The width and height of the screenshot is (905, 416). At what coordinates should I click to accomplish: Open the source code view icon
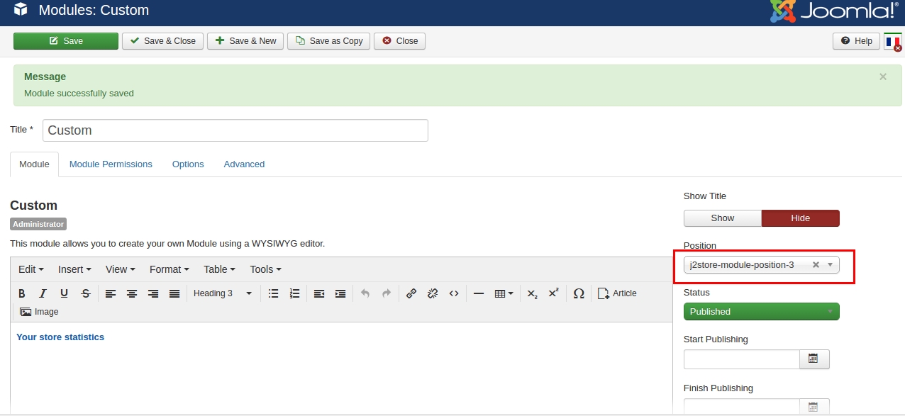coord(454,293)
